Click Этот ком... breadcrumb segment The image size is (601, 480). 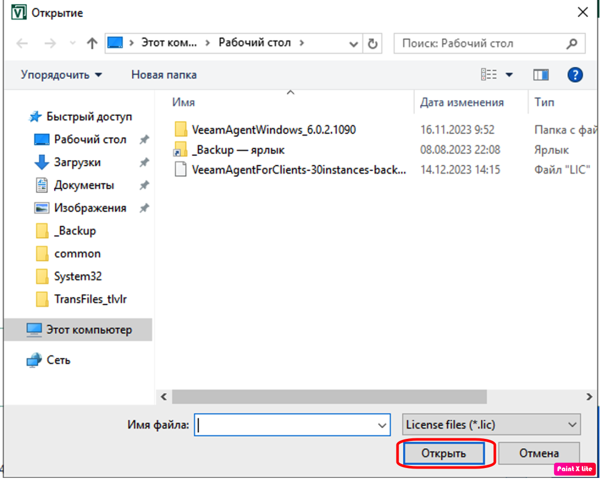point(169,43)
